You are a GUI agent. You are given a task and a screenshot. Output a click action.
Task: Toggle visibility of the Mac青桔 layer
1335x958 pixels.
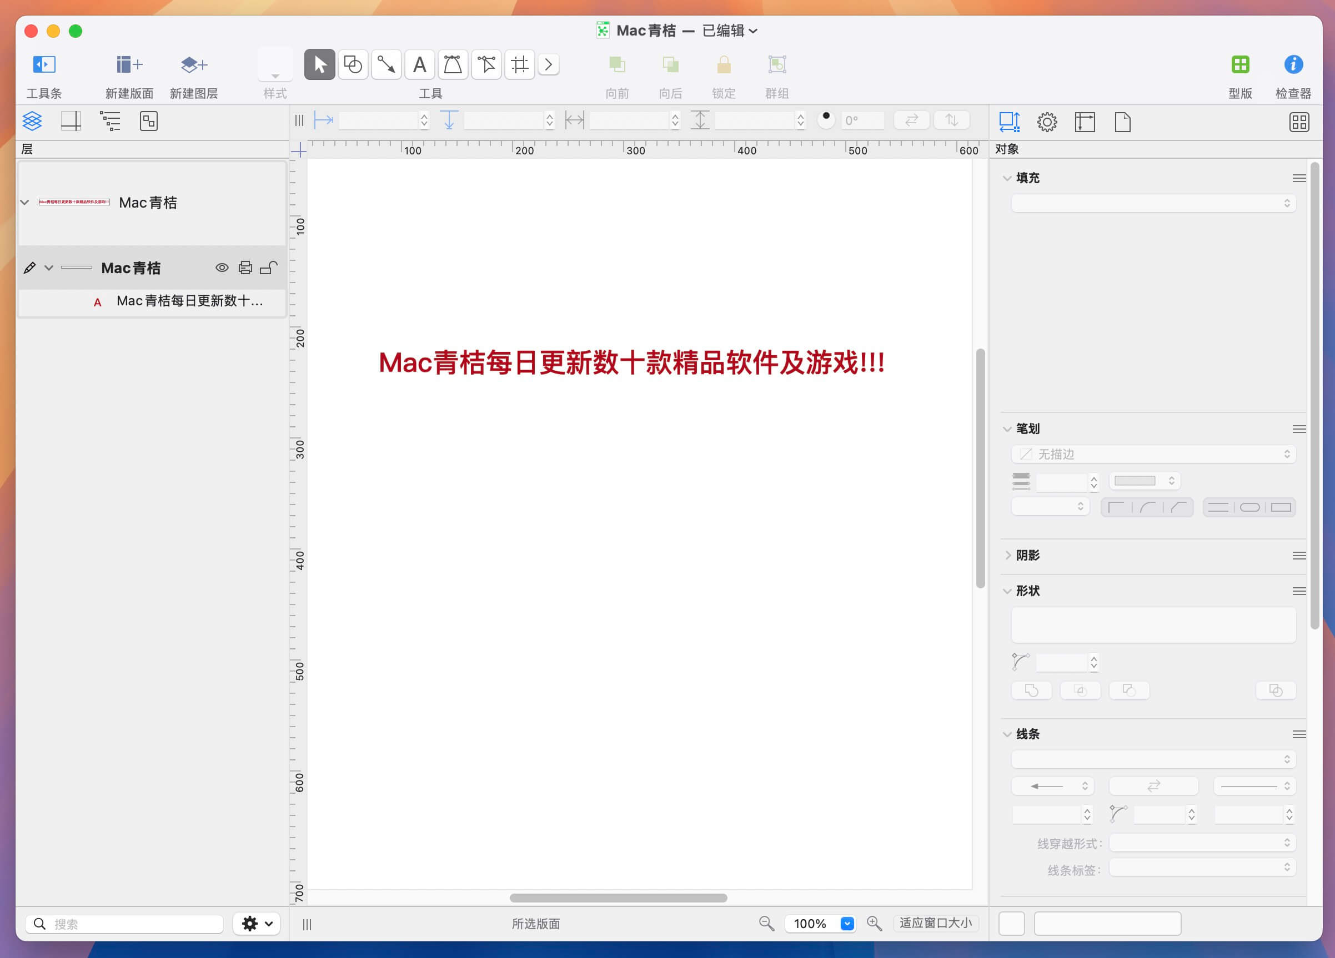click(222, 268)
